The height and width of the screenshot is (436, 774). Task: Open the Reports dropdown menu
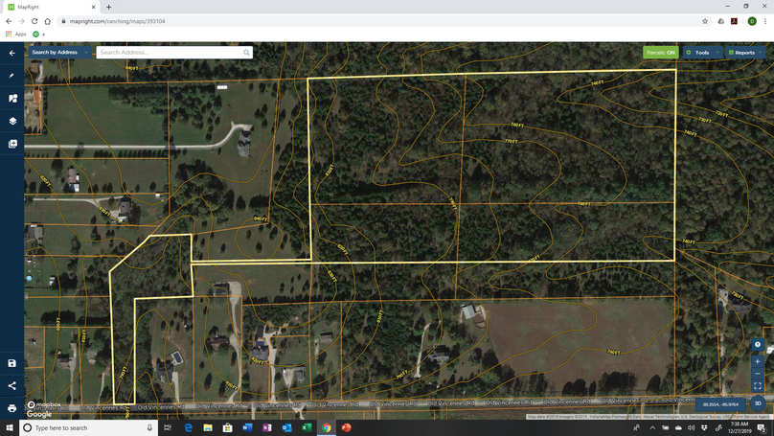[745, 53]
